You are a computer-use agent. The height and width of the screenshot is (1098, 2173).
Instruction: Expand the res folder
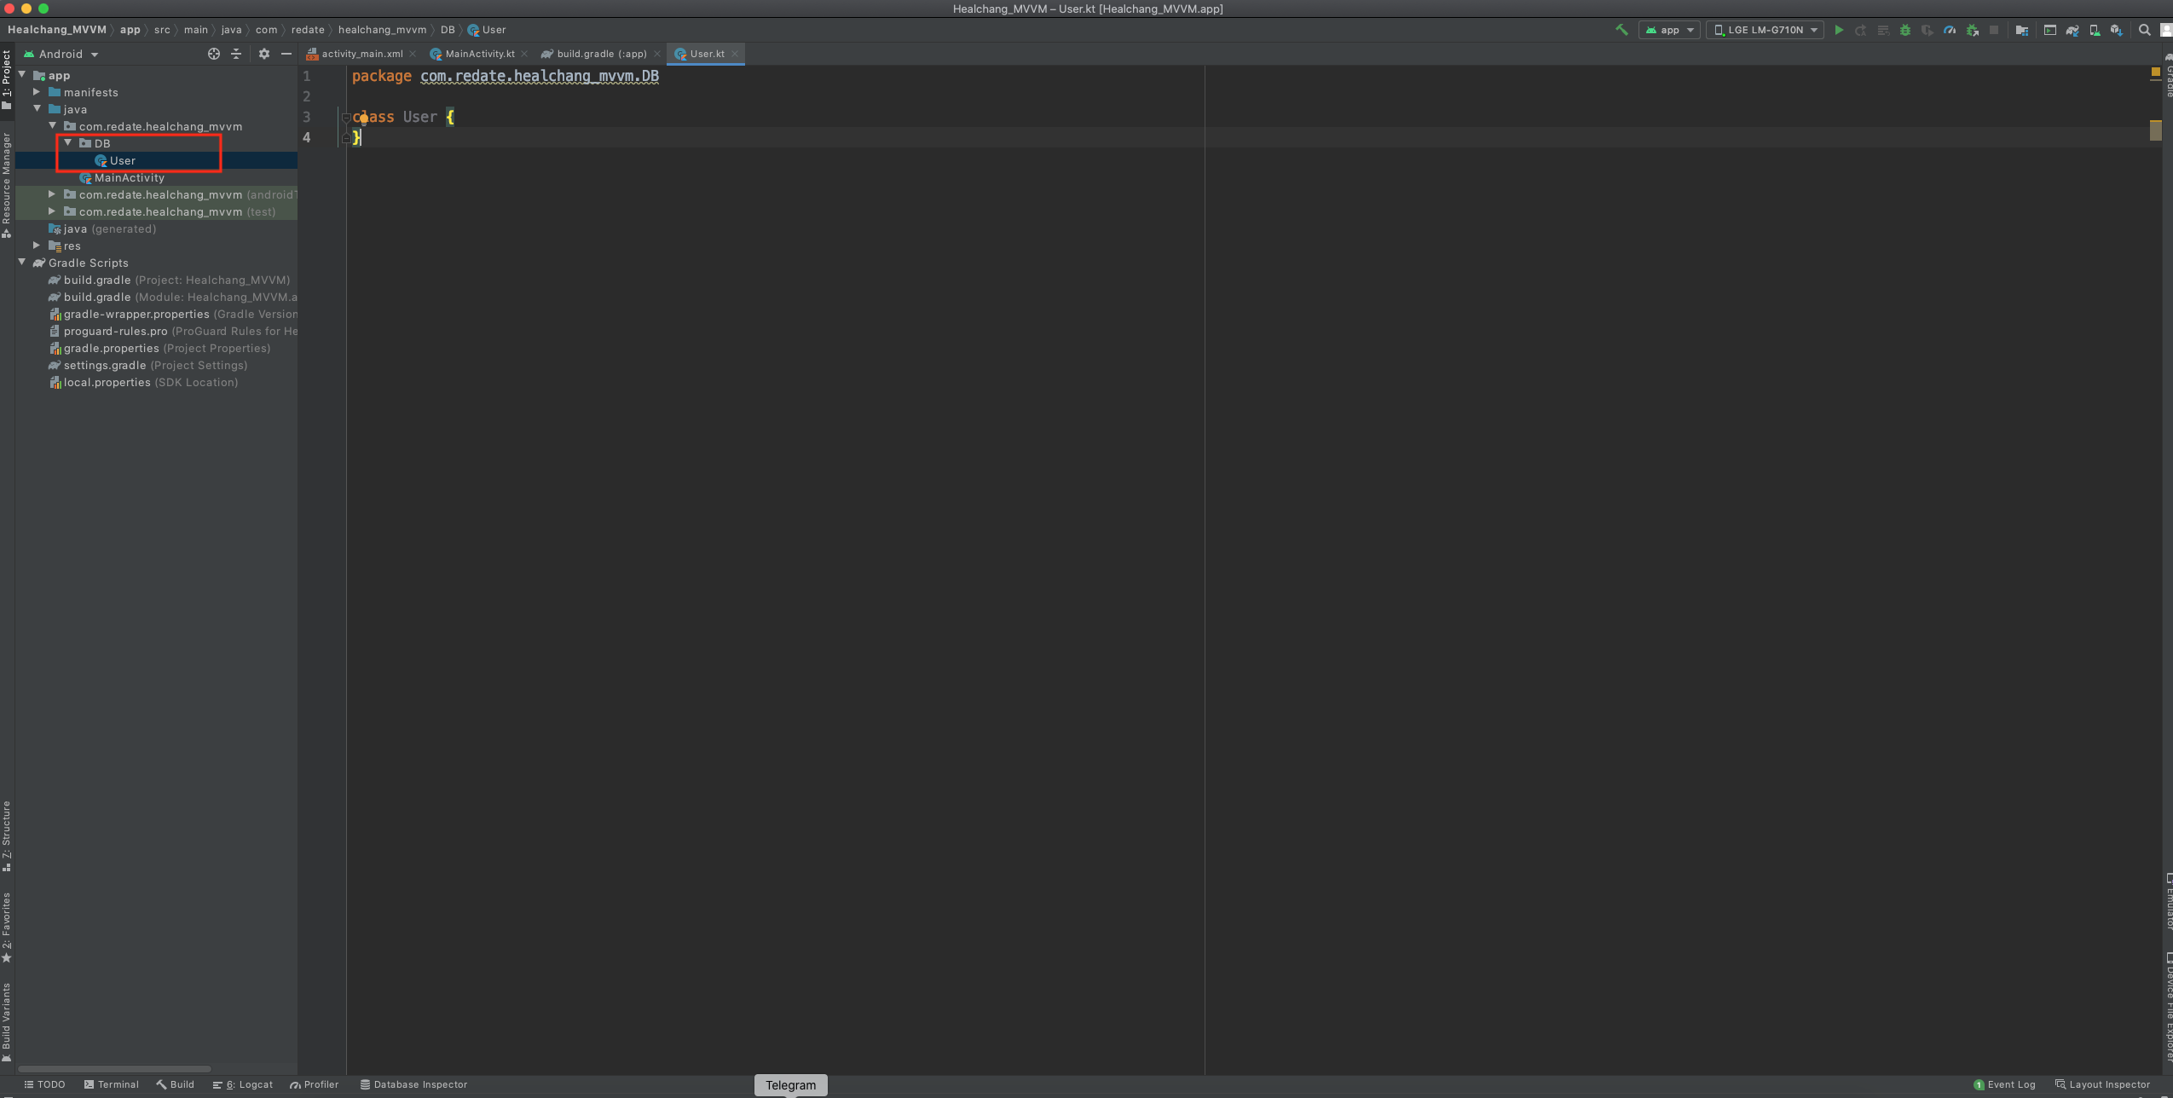click(x=37, y=246)
